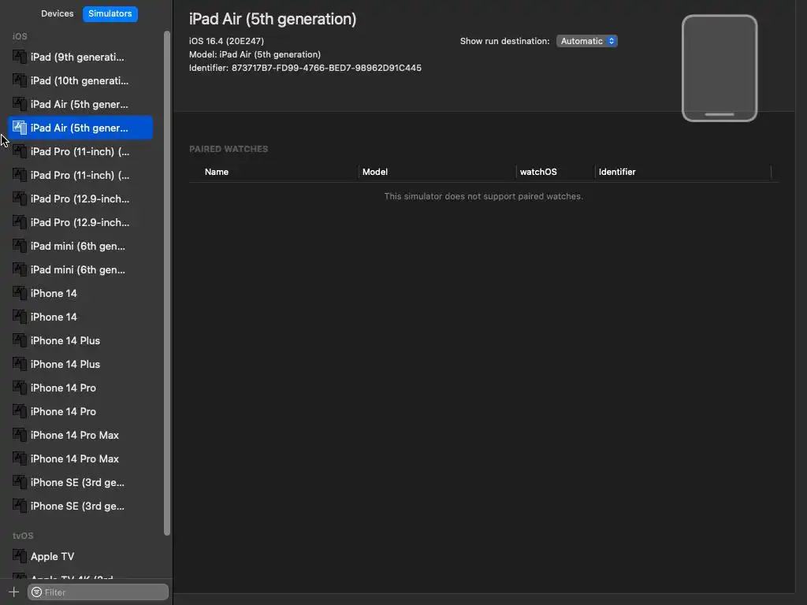This screenshot has width=807, height=605.
Task: Switch to the Devices tab
Action: [x=57, y=13]
